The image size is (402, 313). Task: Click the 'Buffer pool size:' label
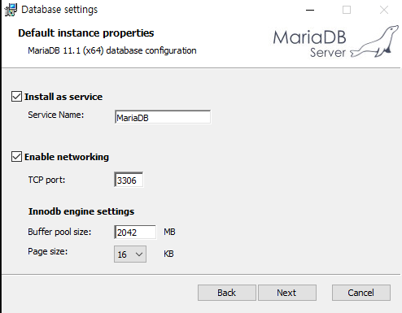[x=59, y=232]
